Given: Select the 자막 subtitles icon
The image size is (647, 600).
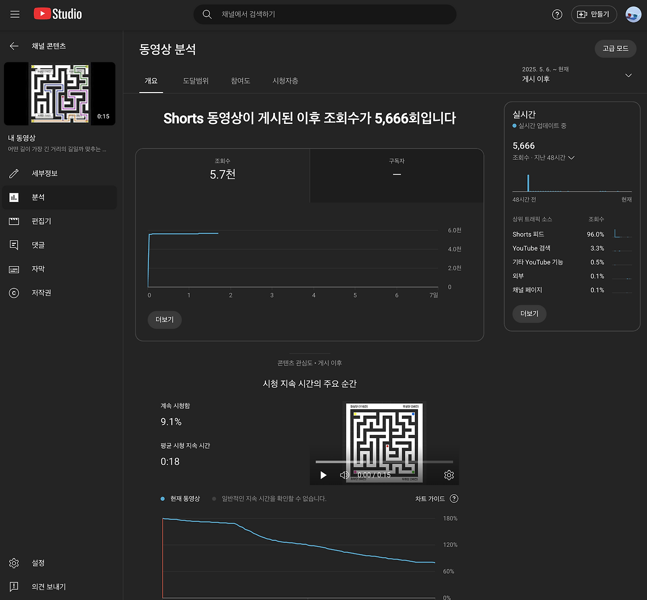Looking at the screenshot, I should point(14,269).
